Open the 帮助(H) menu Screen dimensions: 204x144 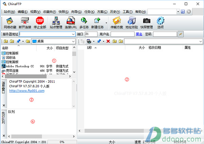click(140, 12)
